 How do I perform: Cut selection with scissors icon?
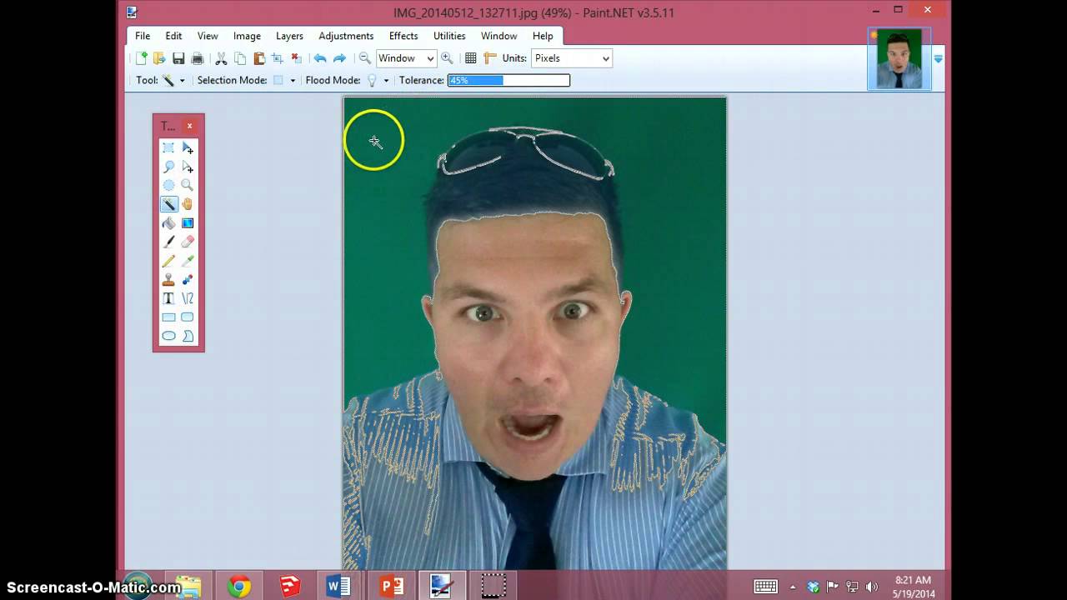221,58
